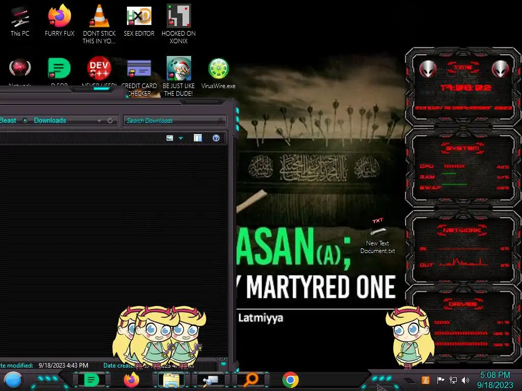Open the view options dropdown arrow
522x391 pixels.
tap(181, 138)
